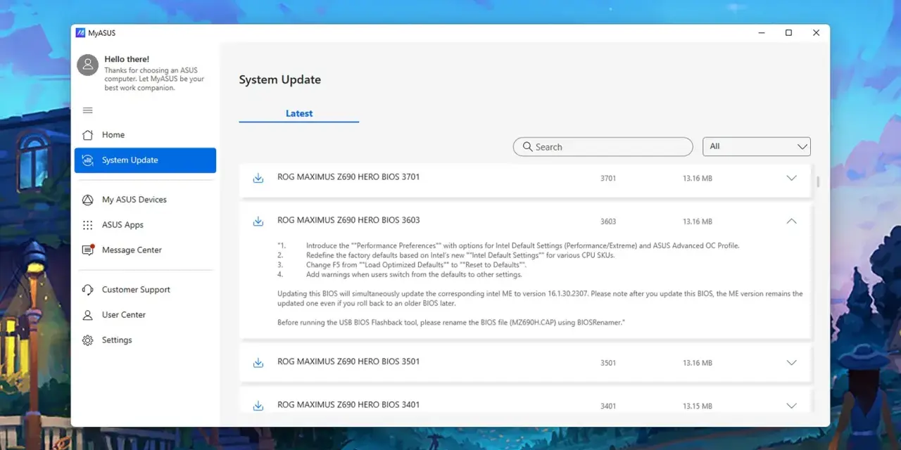Click in the Search input field

[603, 147]
